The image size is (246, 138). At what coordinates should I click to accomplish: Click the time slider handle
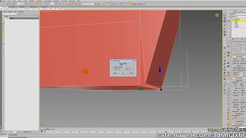pyautogui.click(x=47, y=129)
